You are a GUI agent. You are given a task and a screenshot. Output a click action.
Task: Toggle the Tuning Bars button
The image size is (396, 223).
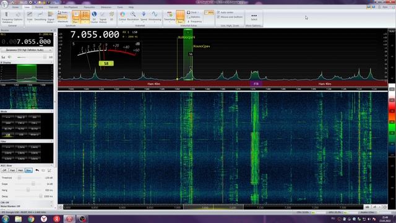(180, 17)
